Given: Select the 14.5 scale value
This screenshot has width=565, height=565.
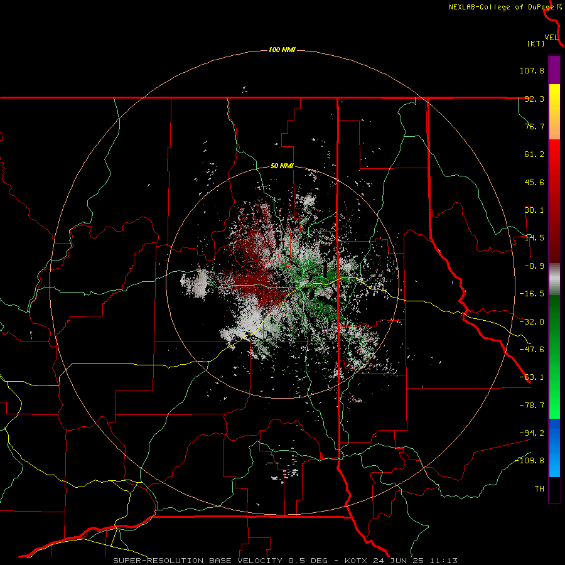Looking at the screenshot, I should coord(534,238).
